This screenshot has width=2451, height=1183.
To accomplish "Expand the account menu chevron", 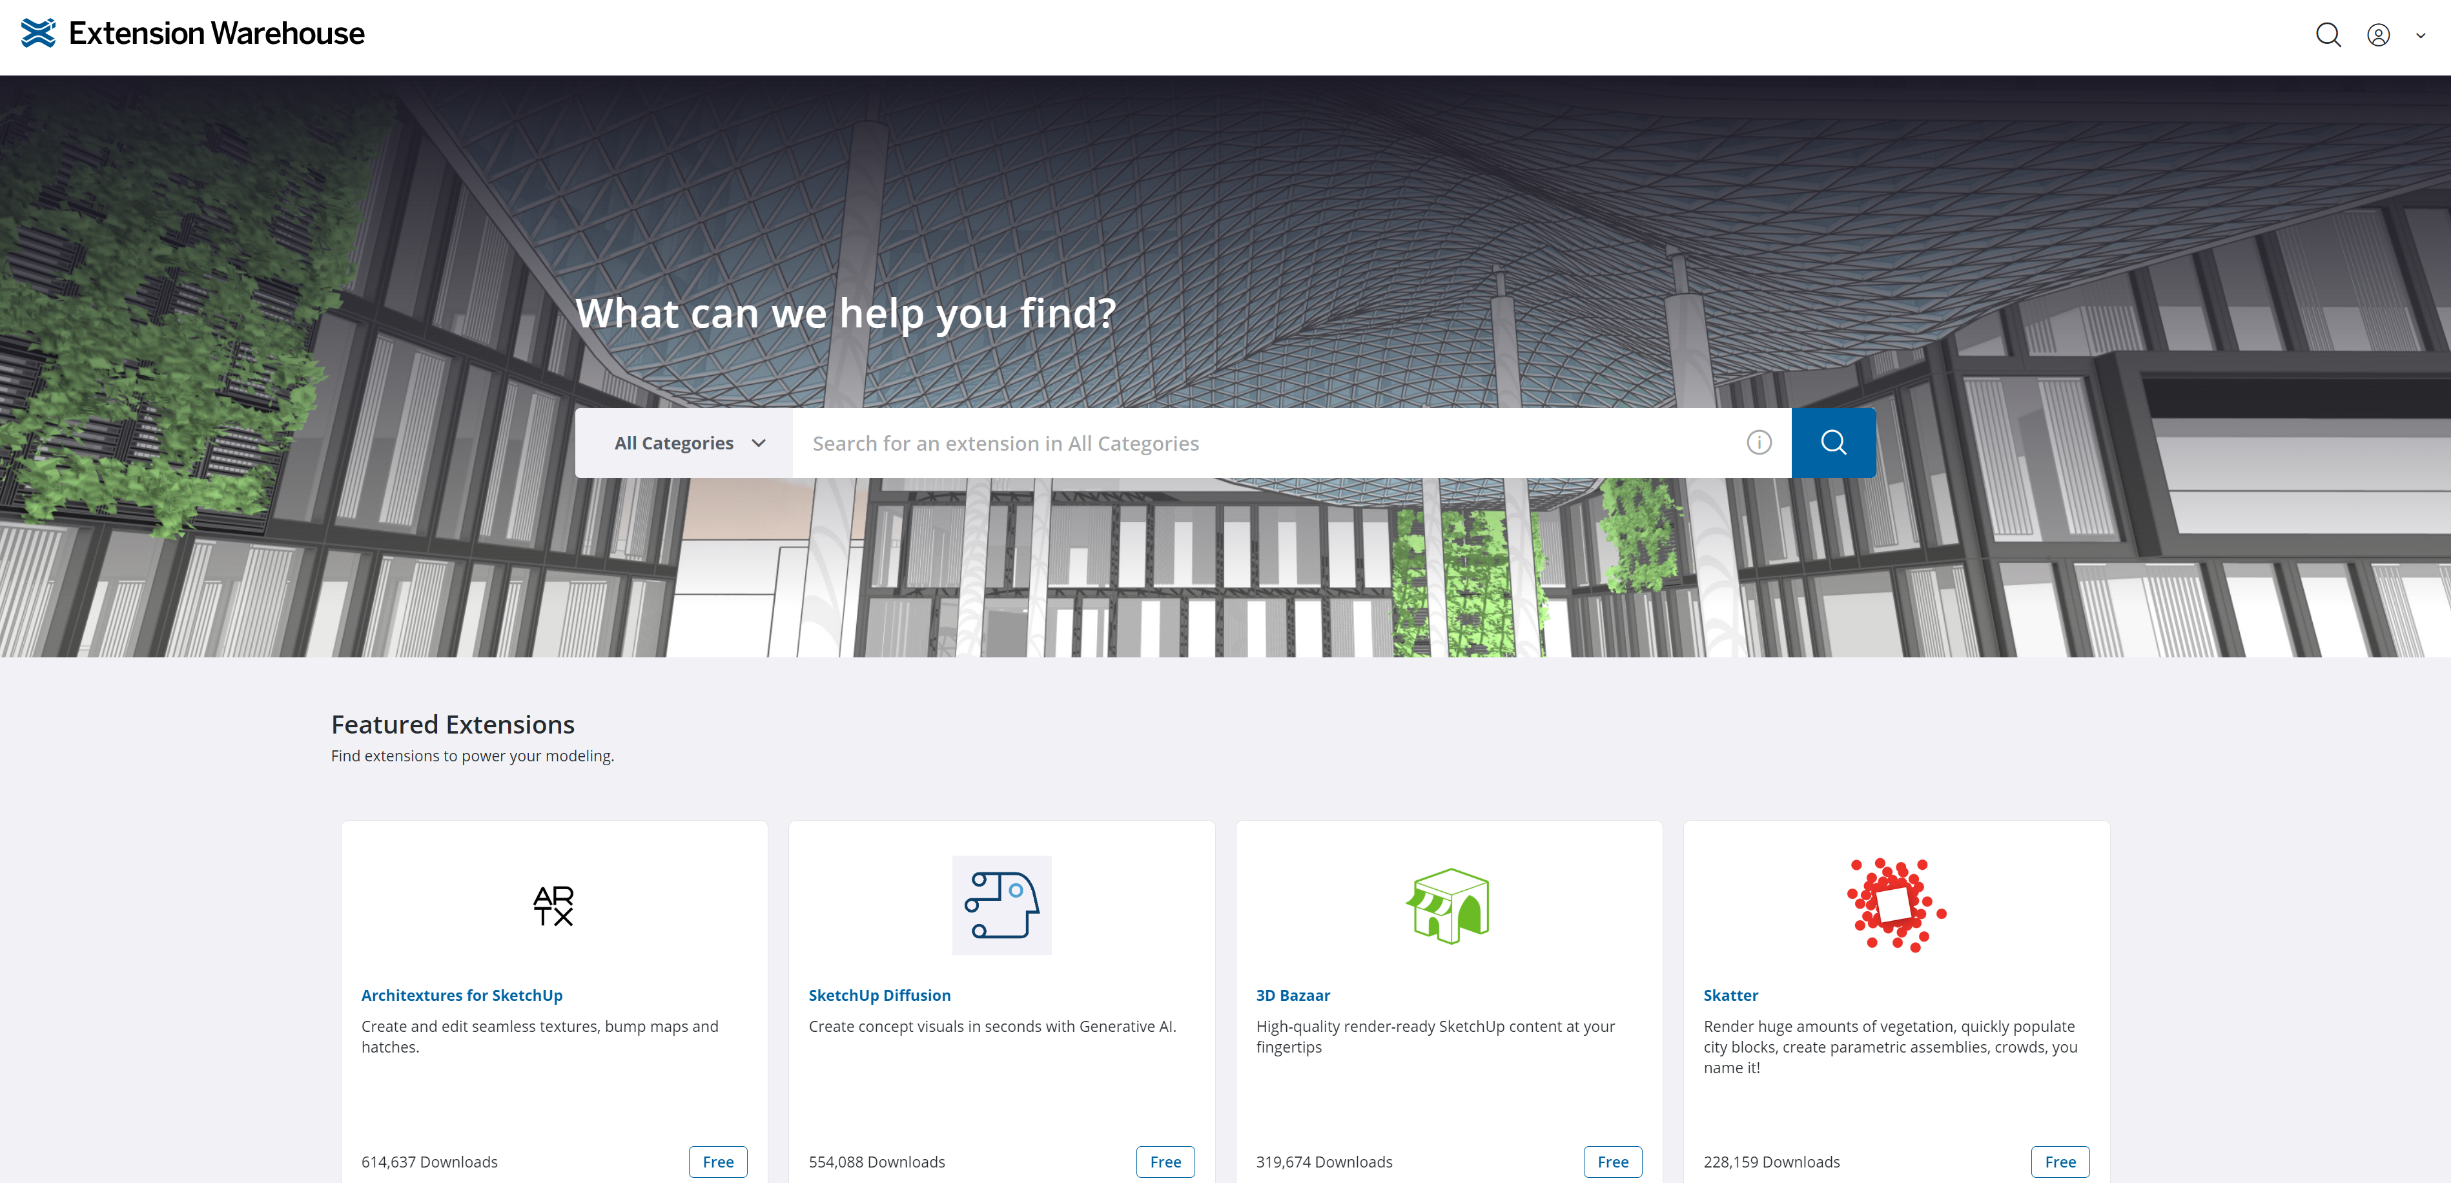I will pos(2421,36).
